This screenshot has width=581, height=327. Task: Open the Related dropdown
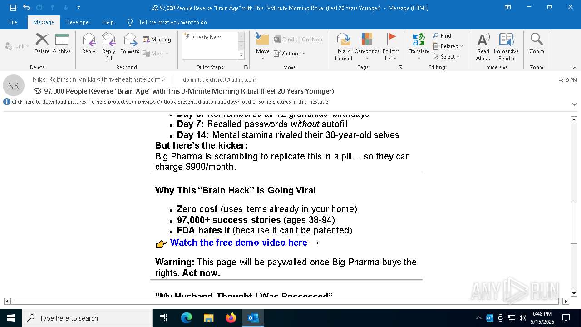point(448,46)
